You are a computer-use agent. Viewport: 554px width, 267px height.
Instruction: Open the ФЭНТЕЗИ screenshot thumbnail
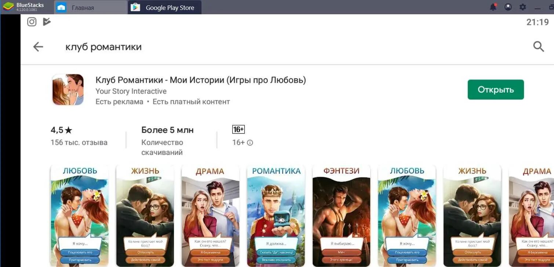[341, 216]
